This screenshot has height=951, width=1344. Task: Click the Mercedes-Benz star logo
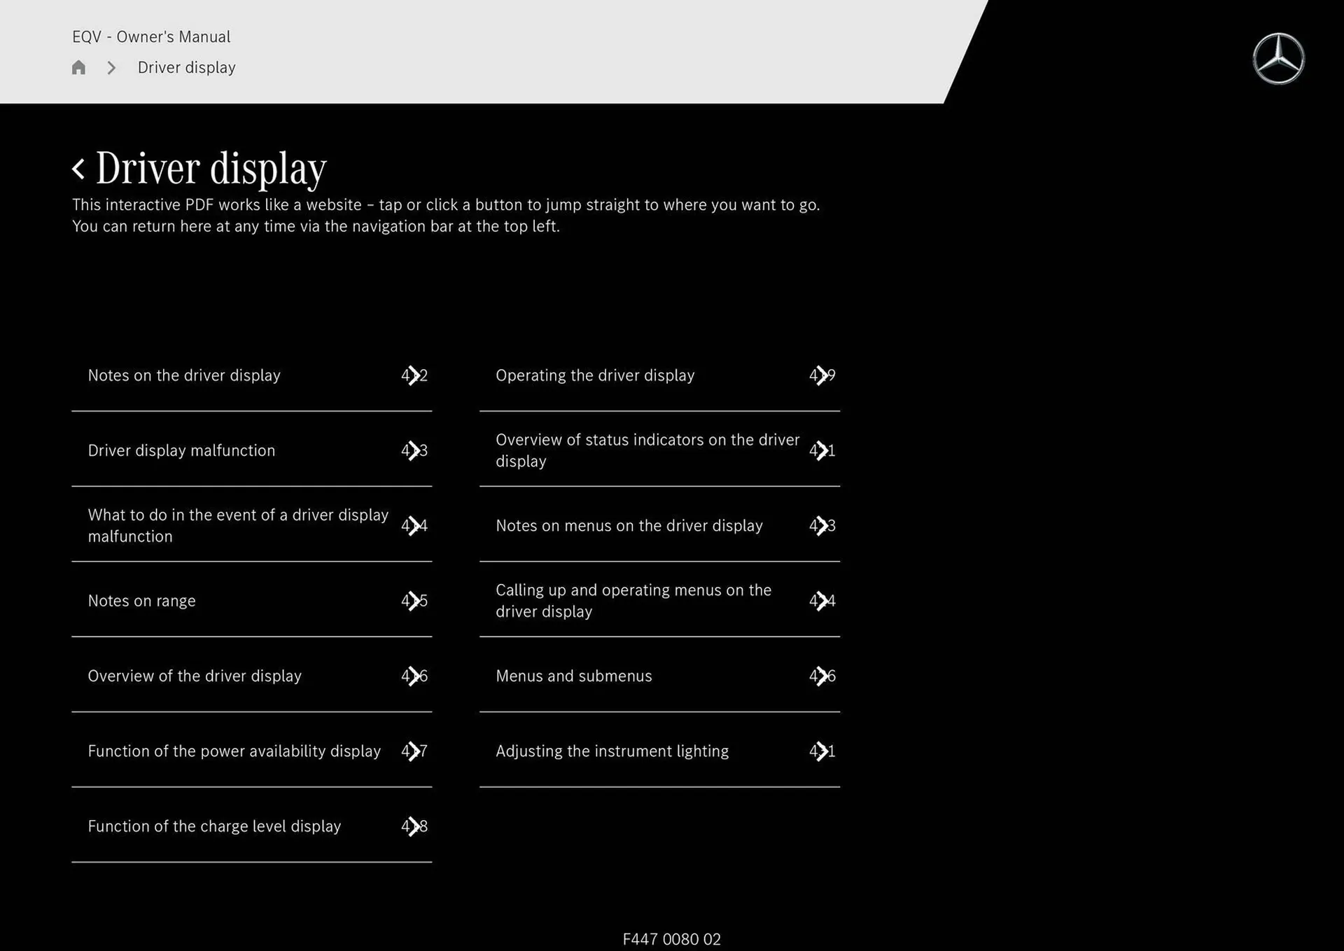coord(1278,59)
